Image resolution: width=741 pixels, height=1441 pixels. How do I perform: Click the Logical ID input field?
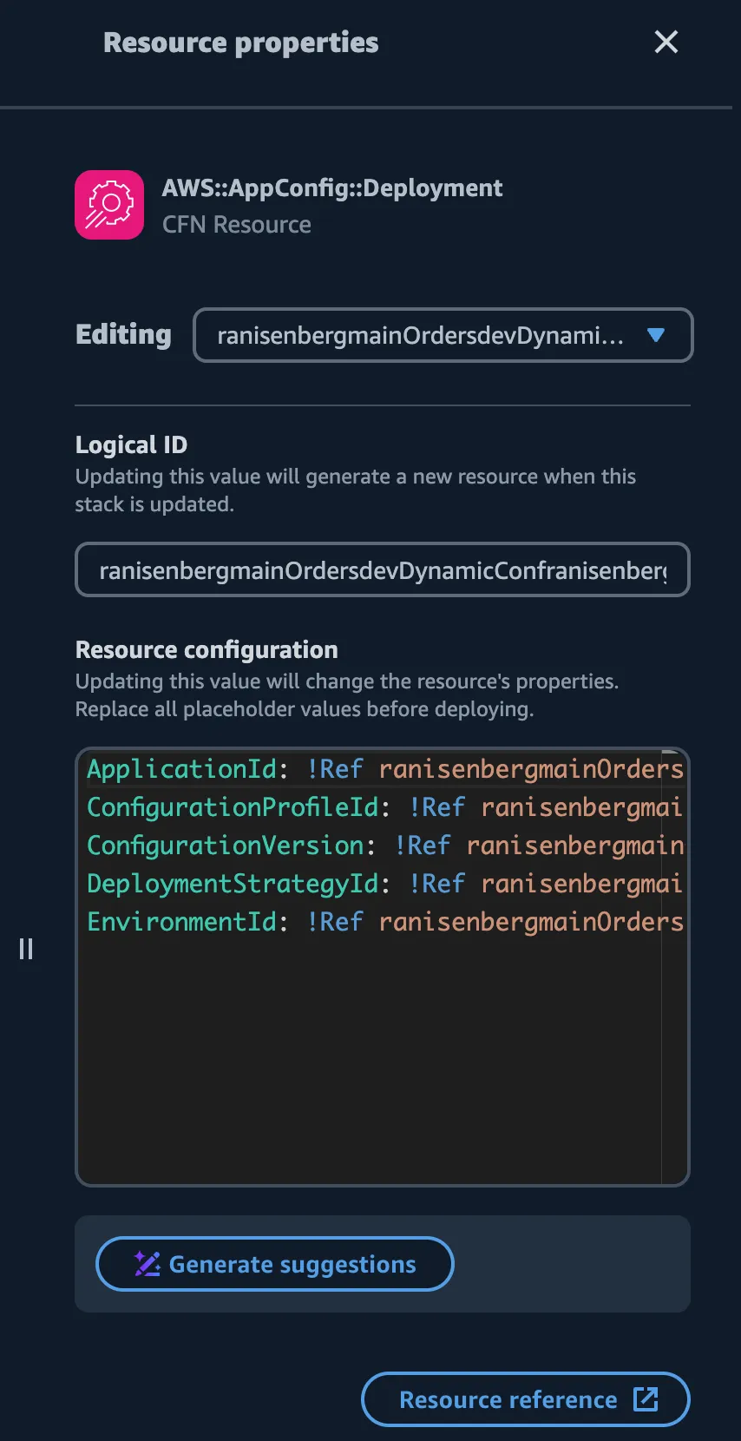(x=383, y=569)
